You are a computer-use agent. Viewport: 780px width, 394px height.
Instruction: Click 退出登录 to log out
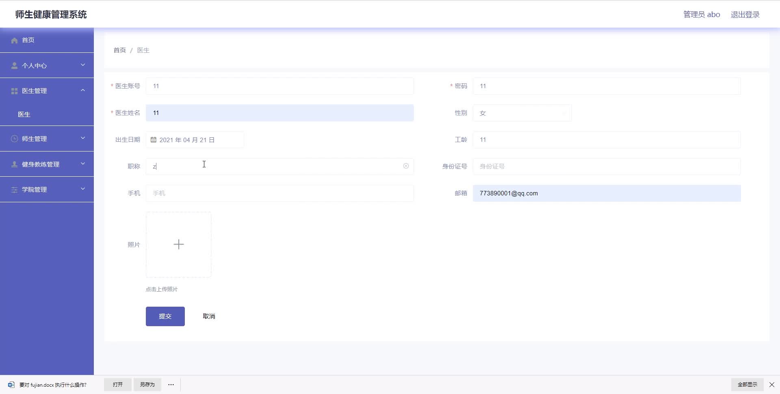click(x=745, y=15)
